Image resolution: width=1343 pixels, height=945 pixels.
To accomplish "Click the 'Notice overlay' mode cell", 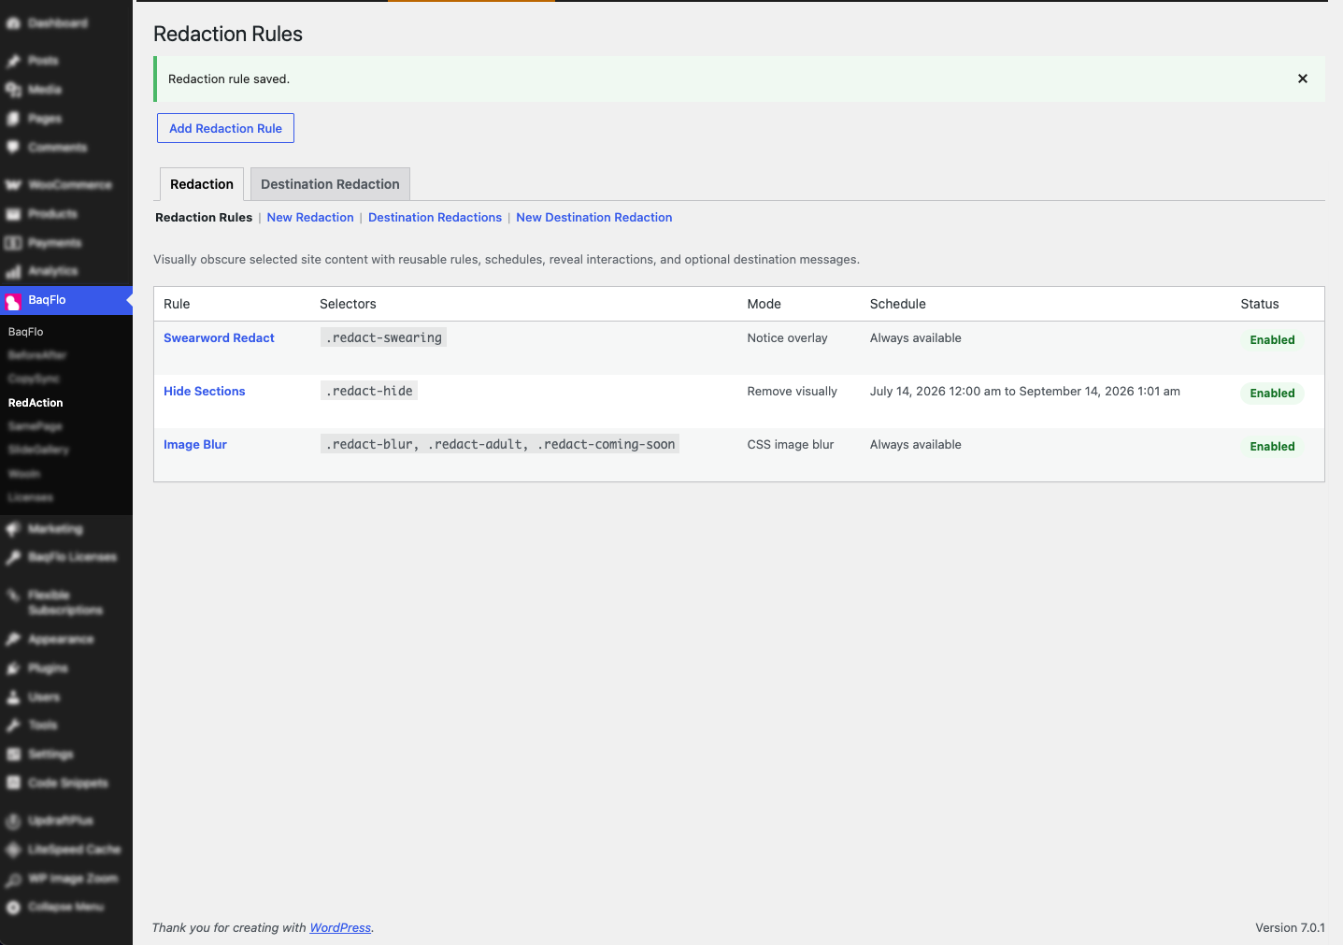I will coord(787,337).
